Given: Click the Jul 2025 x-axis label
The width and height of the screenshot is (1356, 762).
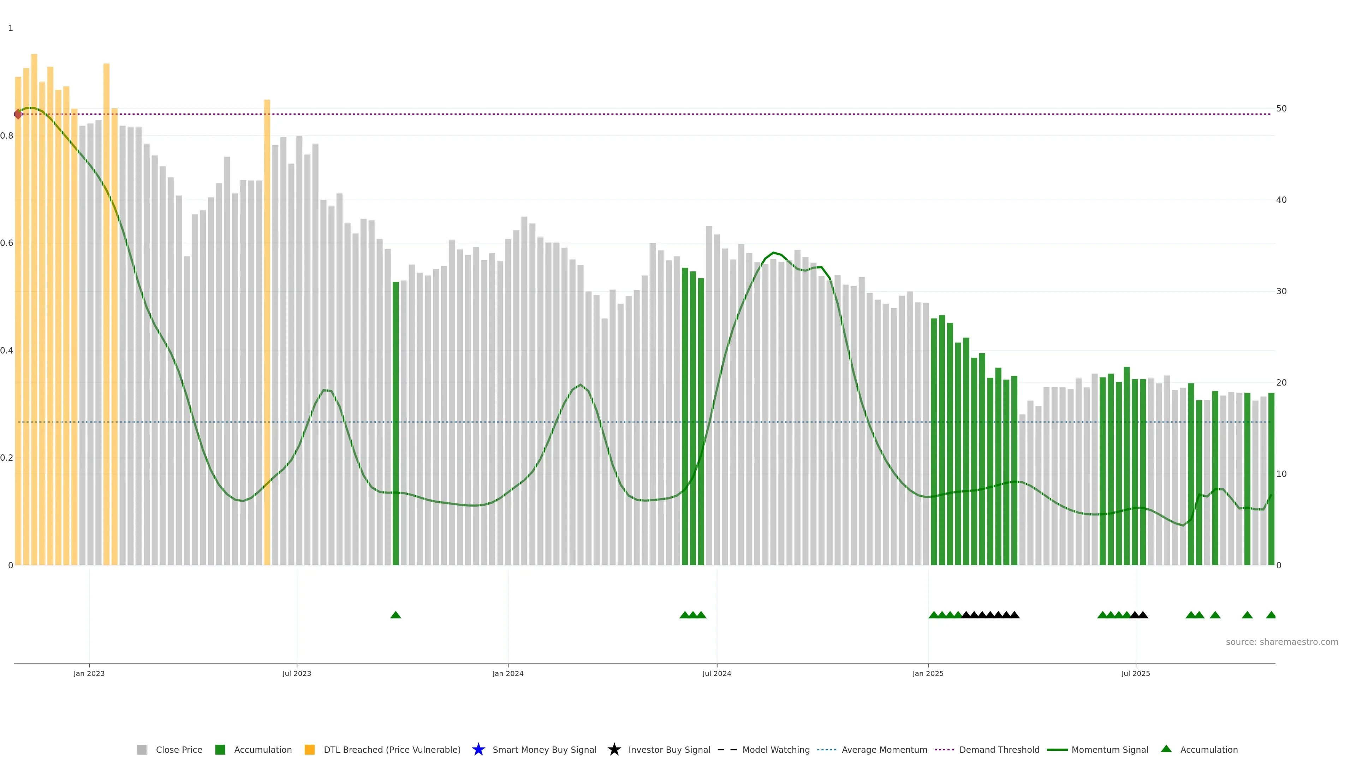Looking at the screenshot, I should point(1135,673).
